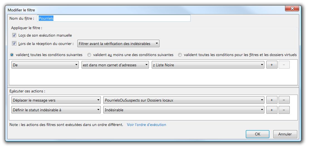Open the 'Indésirable' status value dropdown
312x149 pixels.
[x=184, y=110]
